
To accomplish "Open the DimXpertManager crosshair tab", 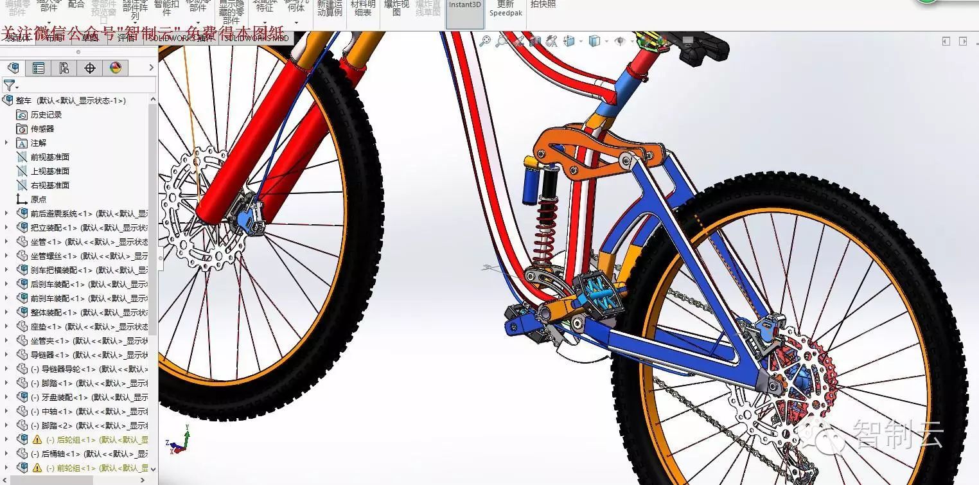I will point(90,68).
